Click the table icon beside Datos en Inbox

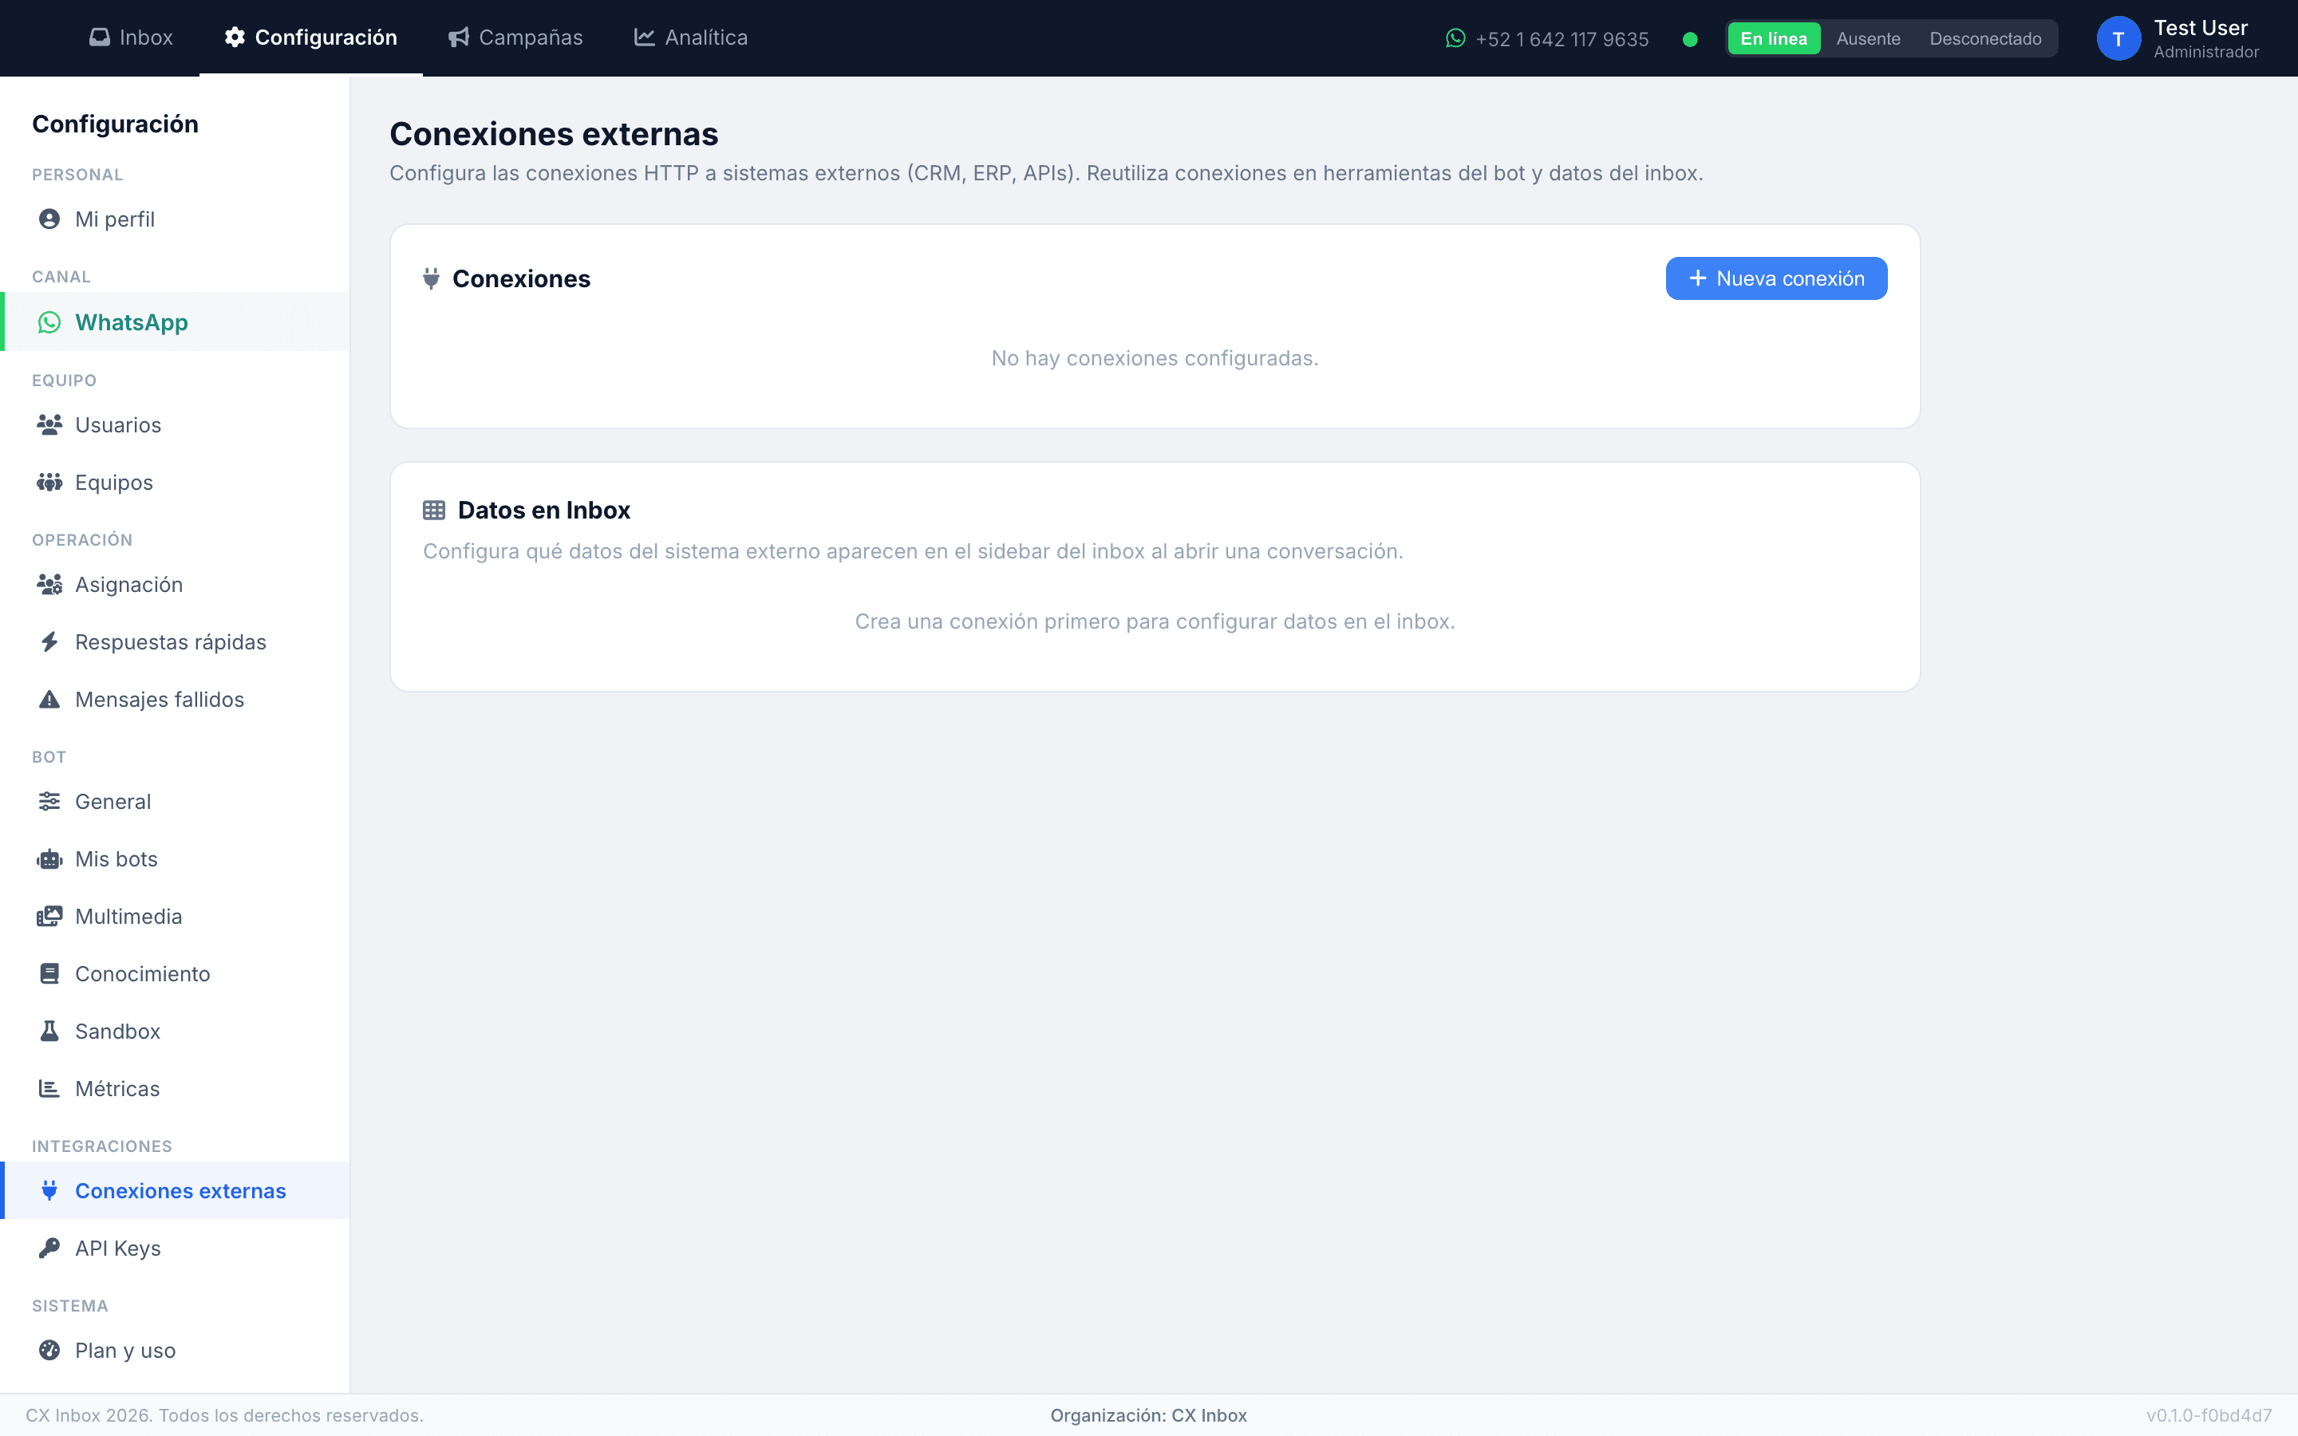[x=434, y=511]
